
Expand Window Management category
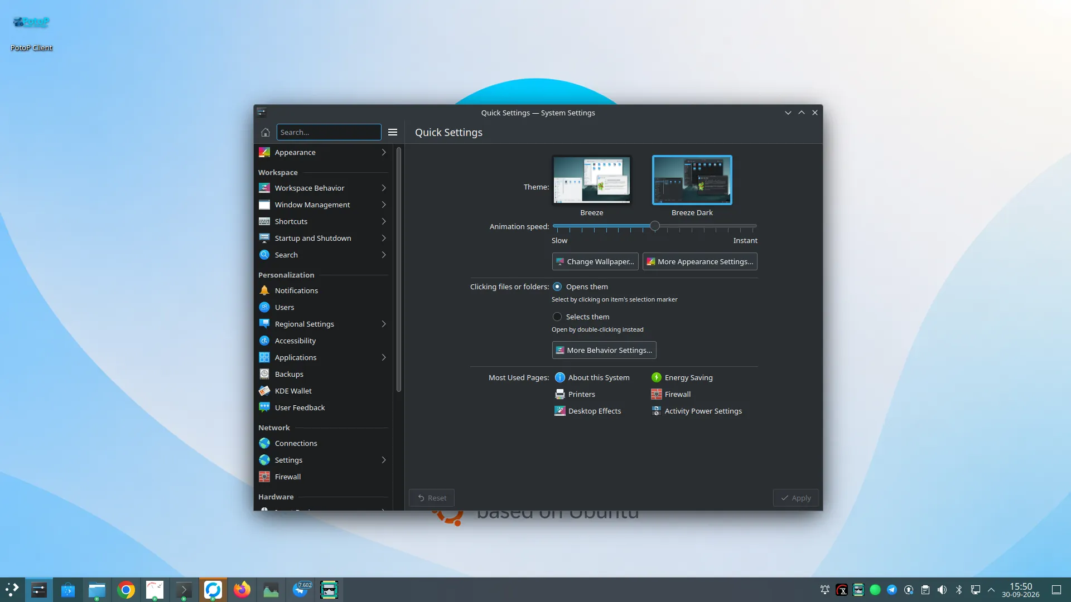323,205
